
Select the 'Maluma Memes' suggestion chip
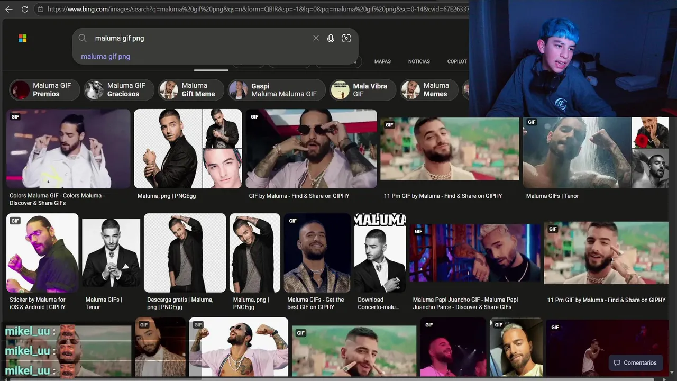(429, 90)
